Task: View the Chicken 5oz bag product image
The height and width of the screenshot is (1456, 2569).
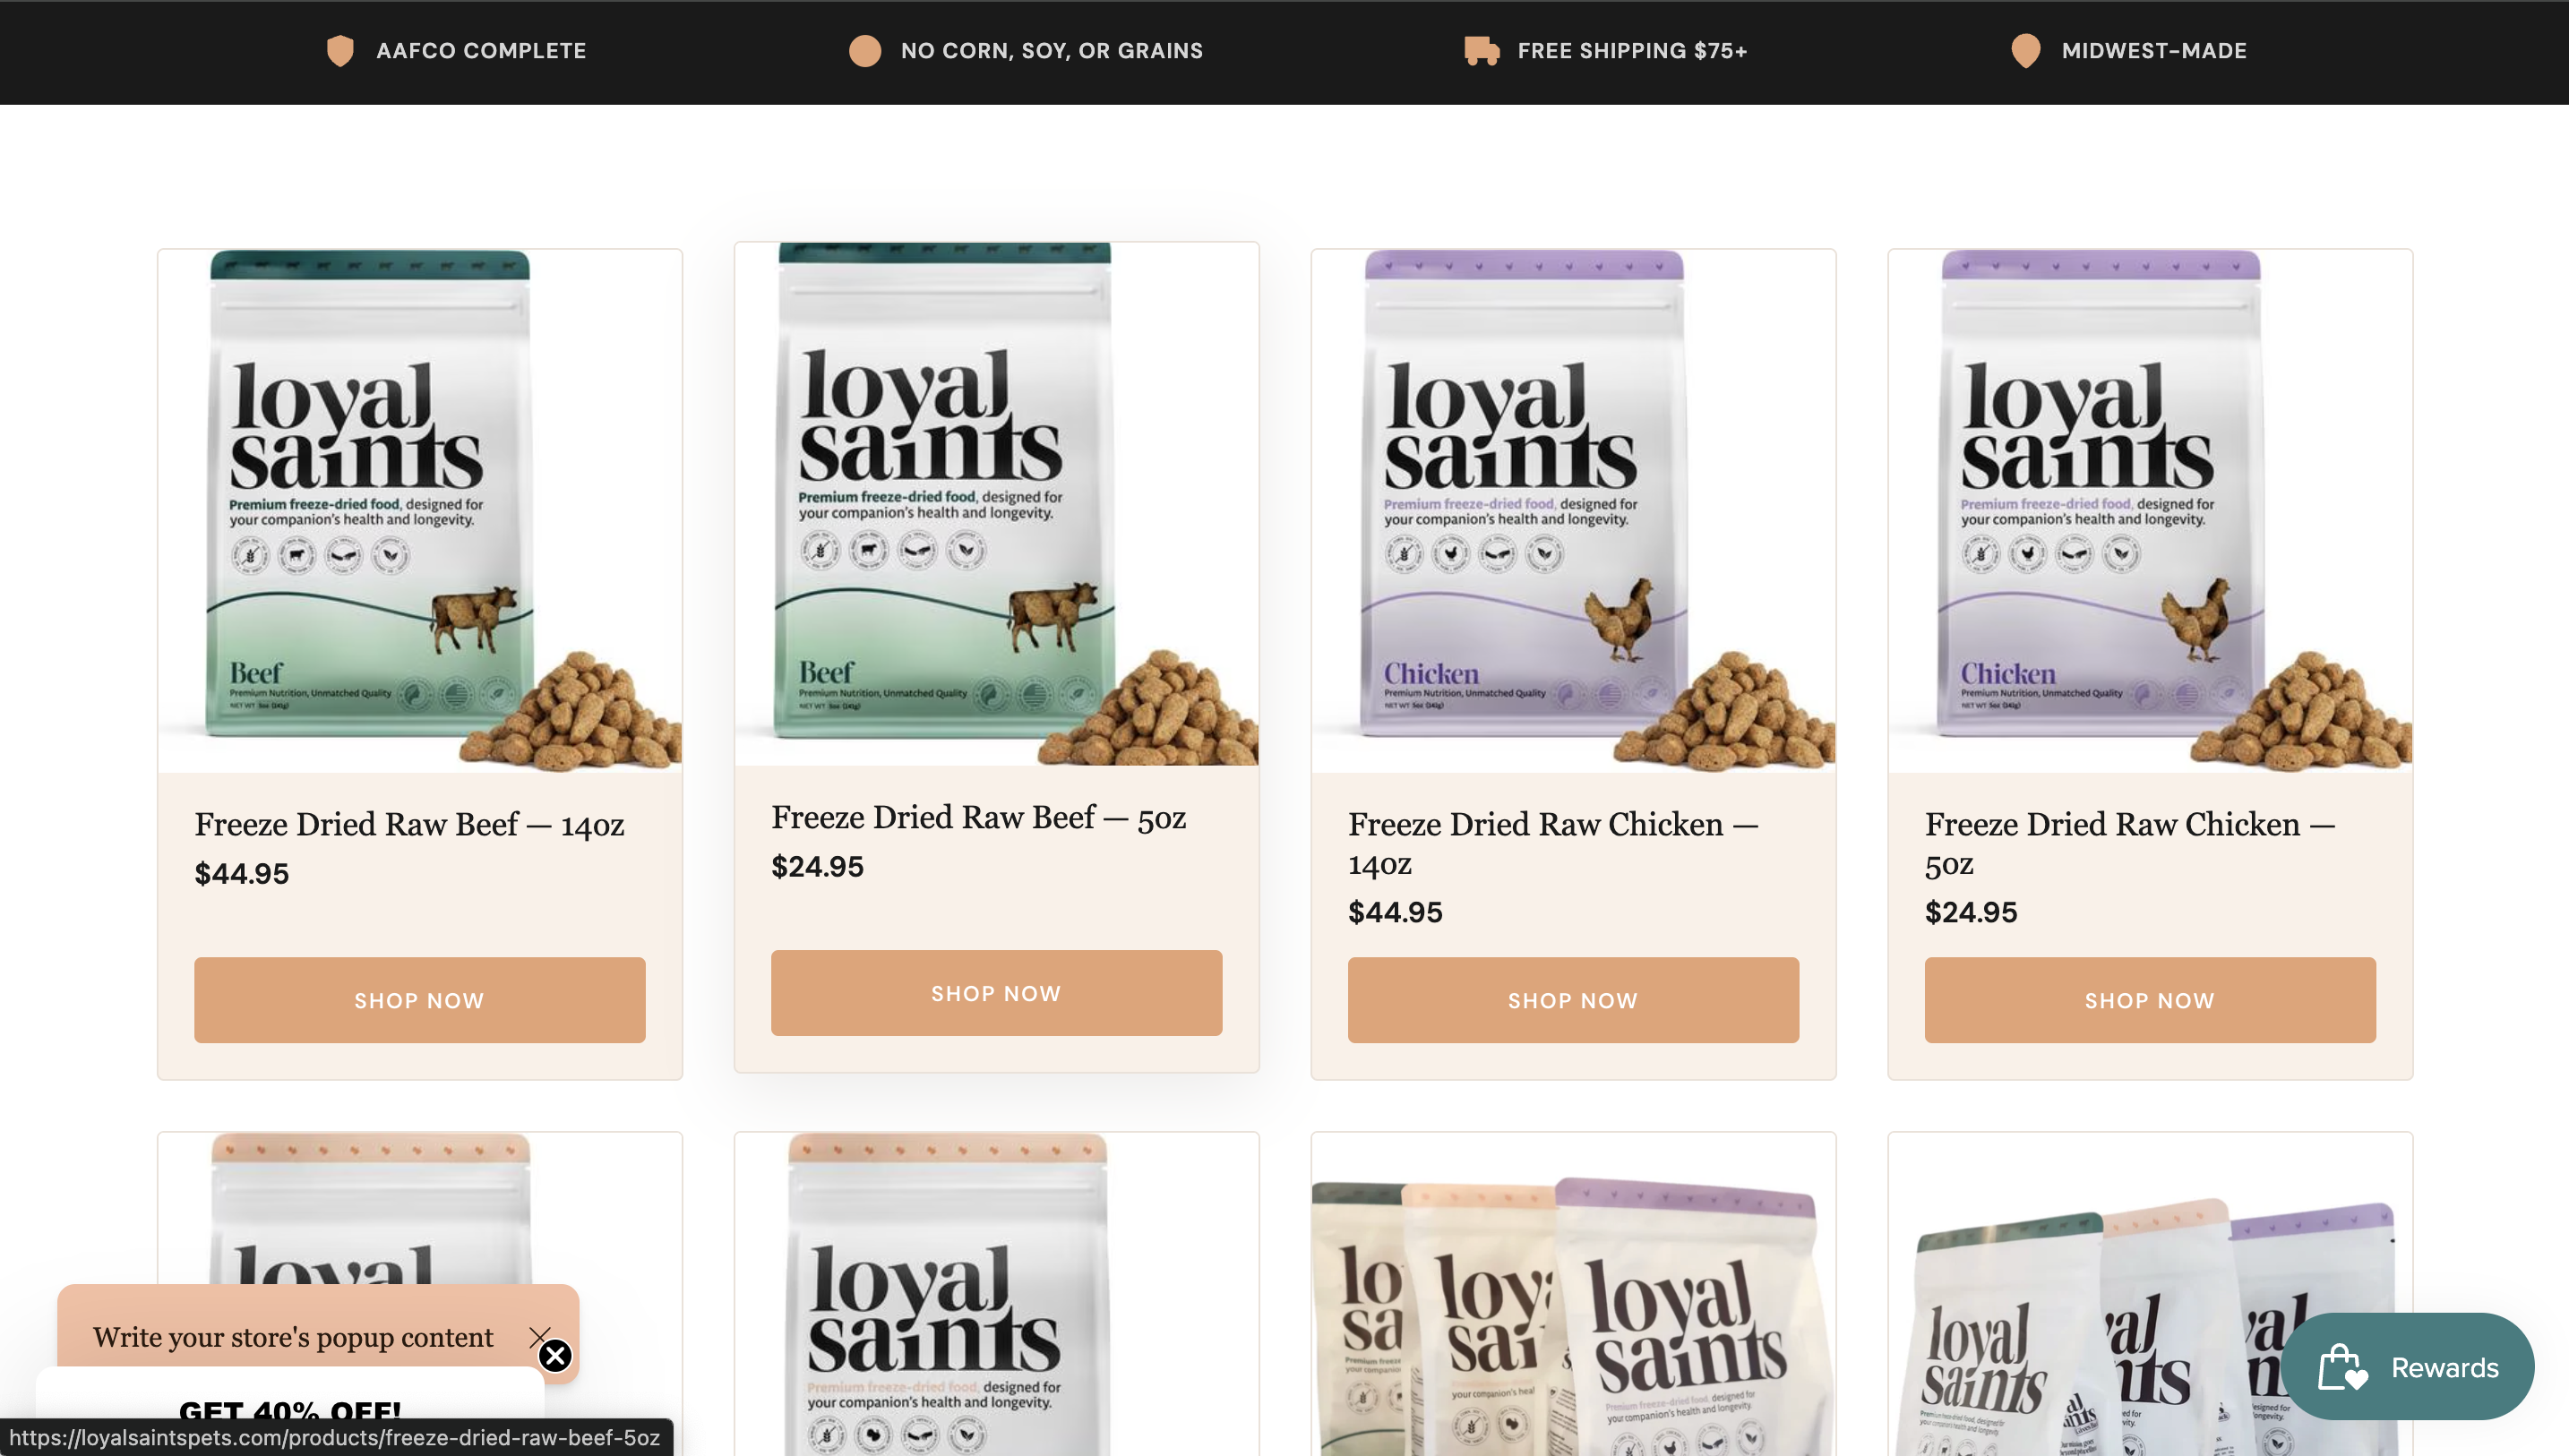Action: click(2150, 510)
